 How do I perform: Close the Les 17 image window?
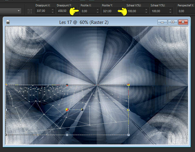[x=183, y=22]
